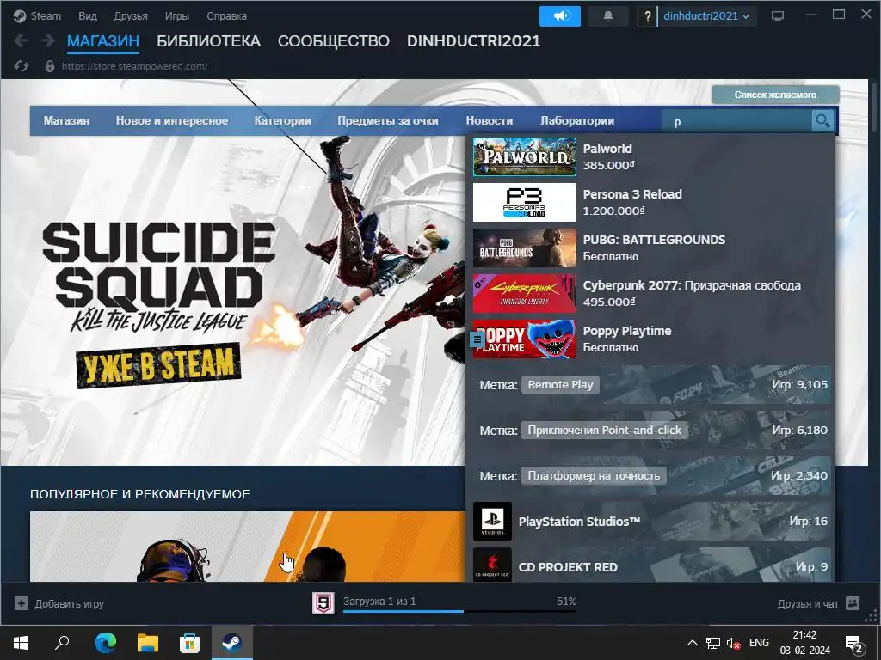Screen dimensions: 881x660
Task: Select the Poppy Playtime result
Action: [652, 339]
